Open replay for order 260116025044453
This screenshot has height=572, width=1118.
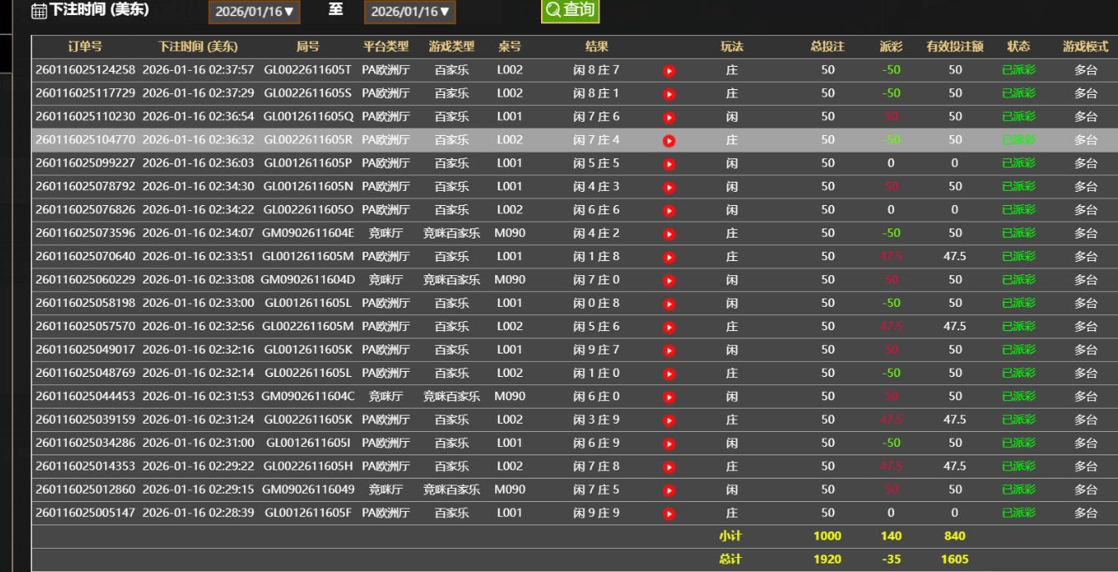click(x=669, y=398)
